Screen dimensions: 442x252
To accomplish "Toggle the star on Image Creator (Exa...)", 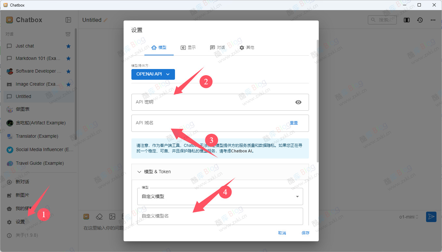I will (x=68, y=84).
